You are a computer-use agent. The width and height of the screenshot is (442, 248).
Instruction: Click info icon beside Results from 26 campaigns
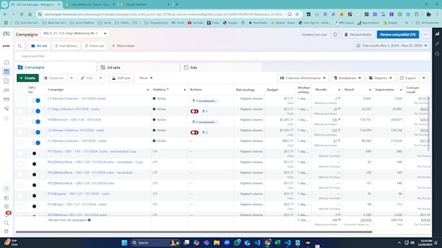[89, 220]
